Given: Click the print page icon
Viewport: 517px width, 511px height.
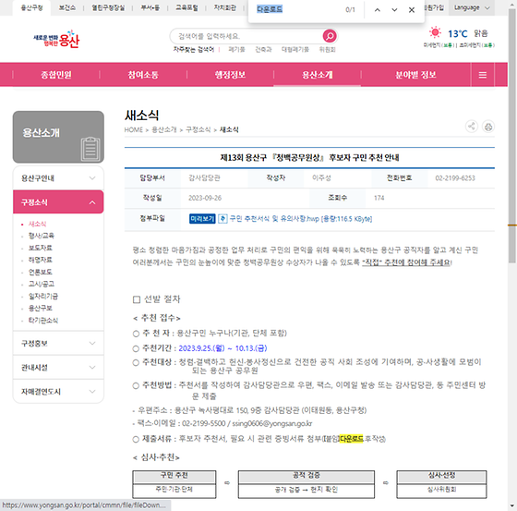Looking at the screenshot, I should tap(488, 127).
